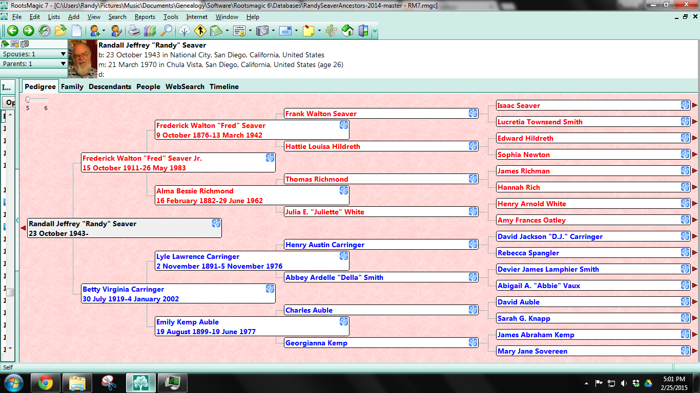The width and height of the screenshot is (700, 393).
Task: Expand the Spouses: 1 dropdown
Action: pos(64,54)
